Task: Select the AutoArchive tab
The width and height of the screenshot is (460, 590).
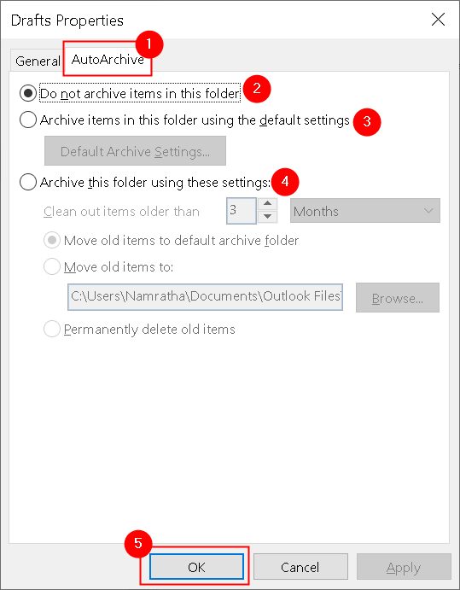Action: click(108, 60)
